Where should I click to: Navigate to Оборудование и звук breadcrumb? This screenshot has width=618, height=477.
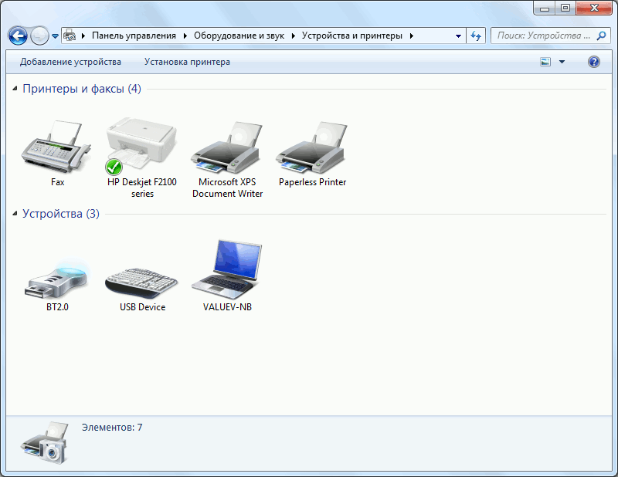point(239,36)
